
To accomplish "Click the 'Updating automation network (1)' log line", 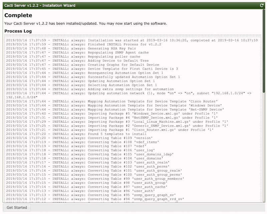I will [x=129, y=95].
